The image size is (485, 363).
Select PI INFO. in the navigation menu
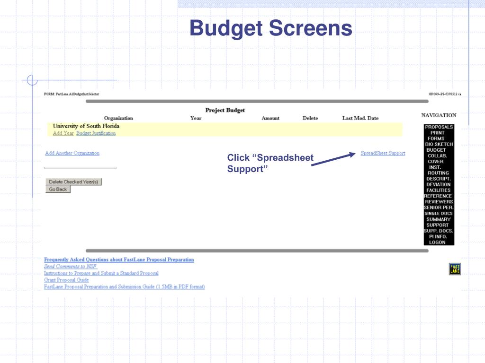pyautogui.click(x=438, y=237)
